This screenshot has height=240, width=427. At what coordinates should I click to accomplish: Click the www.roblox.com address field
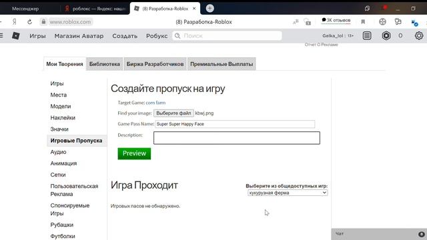[x=70, y=22]
